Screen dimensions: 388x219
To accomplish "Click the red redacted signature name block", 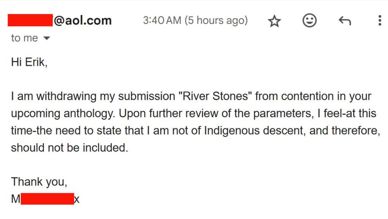I will [47, 199].
